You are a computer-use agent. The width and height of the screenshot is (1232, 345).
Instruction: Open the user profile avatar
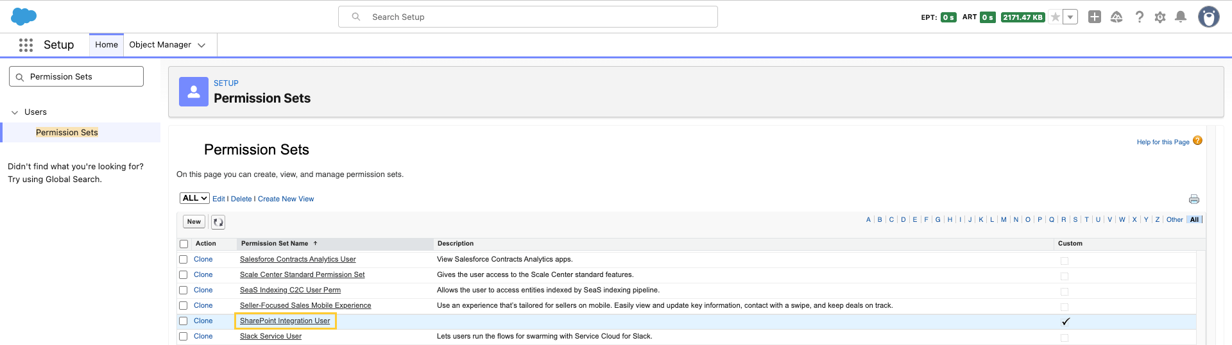[x=1209, y=17]
